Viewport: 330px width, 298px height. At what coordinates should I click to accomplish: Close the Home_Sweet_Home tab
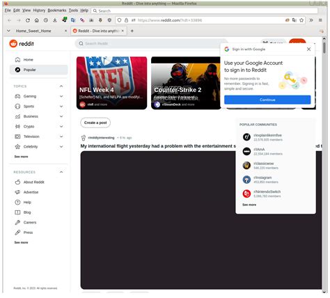[x=65, y=31]
